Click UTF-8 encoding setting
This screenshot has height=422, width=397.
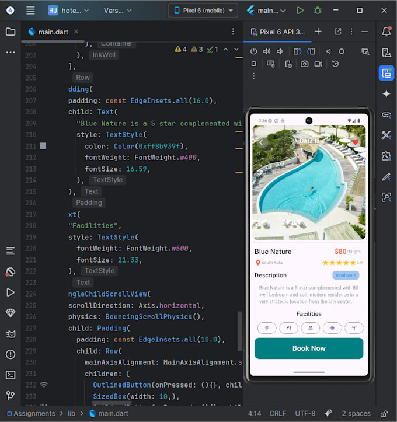click(x=305, y=413)
